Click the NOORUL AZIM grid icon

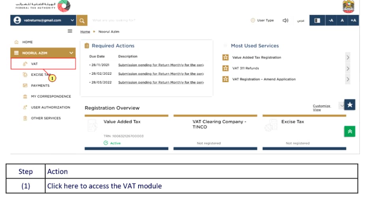pos(17,53)
